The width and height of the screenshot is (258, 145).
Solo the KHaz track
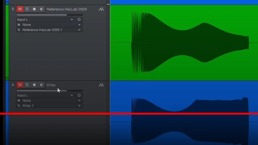(27, 85)
